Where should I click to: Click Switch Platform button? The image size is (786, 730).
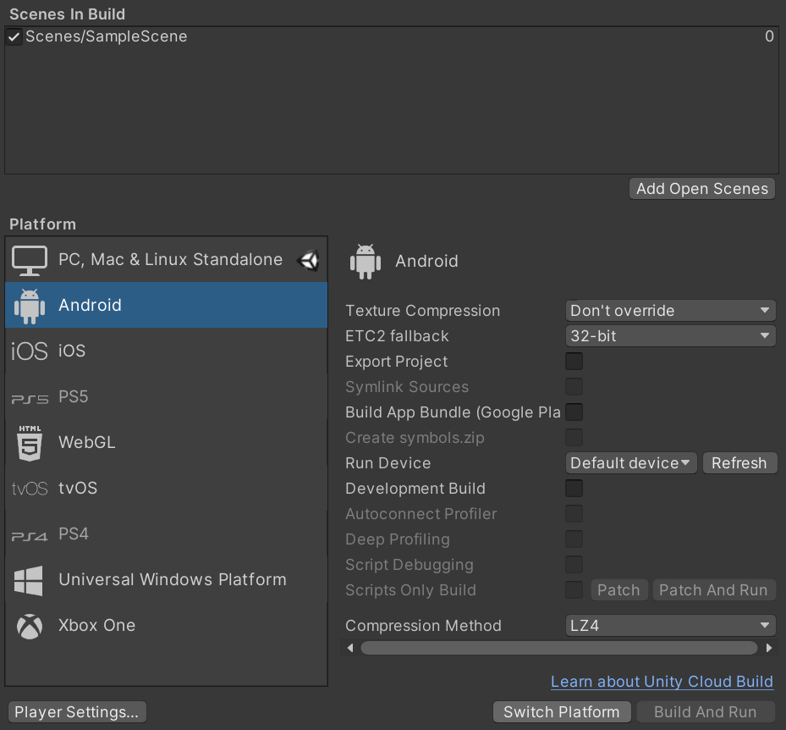(562, 712)
